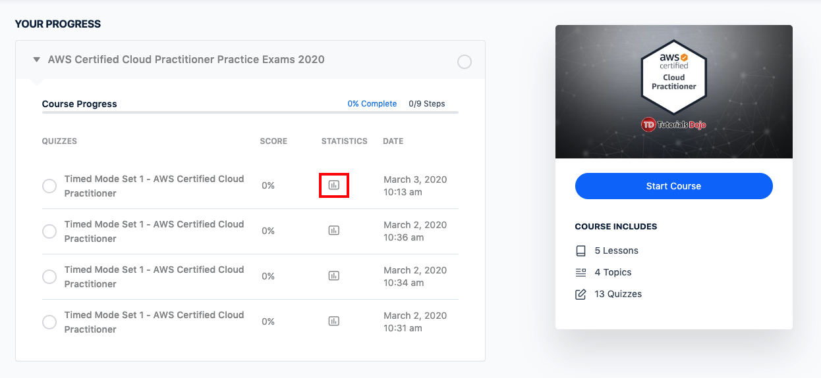Image resolution: width=821 pixels, height=378 pixels.
Task: Click the Topics list icon
Action: 580,272
